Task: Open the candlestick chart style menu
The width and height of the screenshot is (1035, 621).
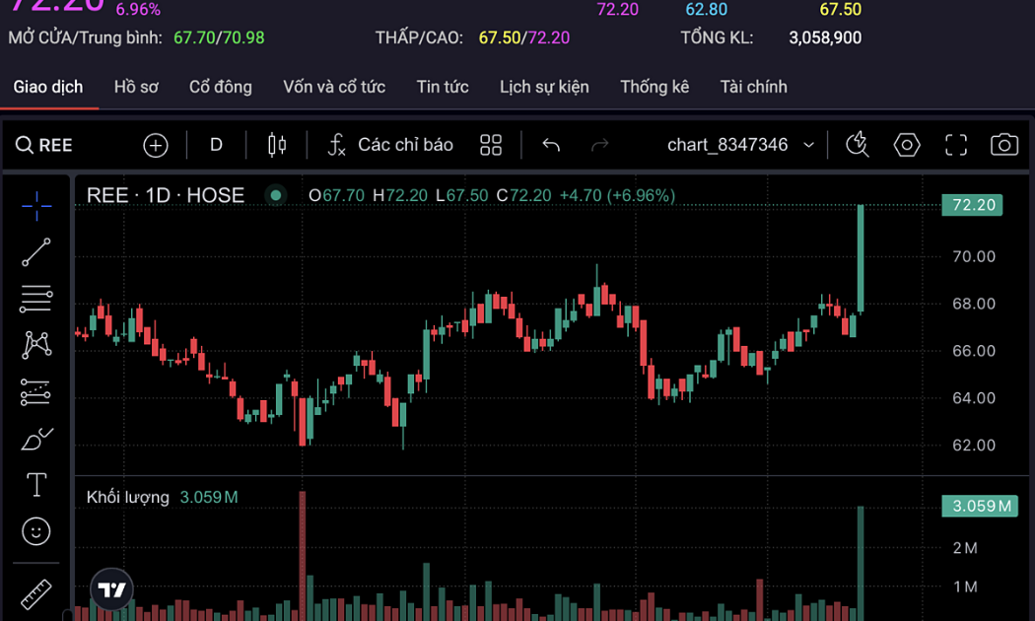Action: [x=277, y=145]
